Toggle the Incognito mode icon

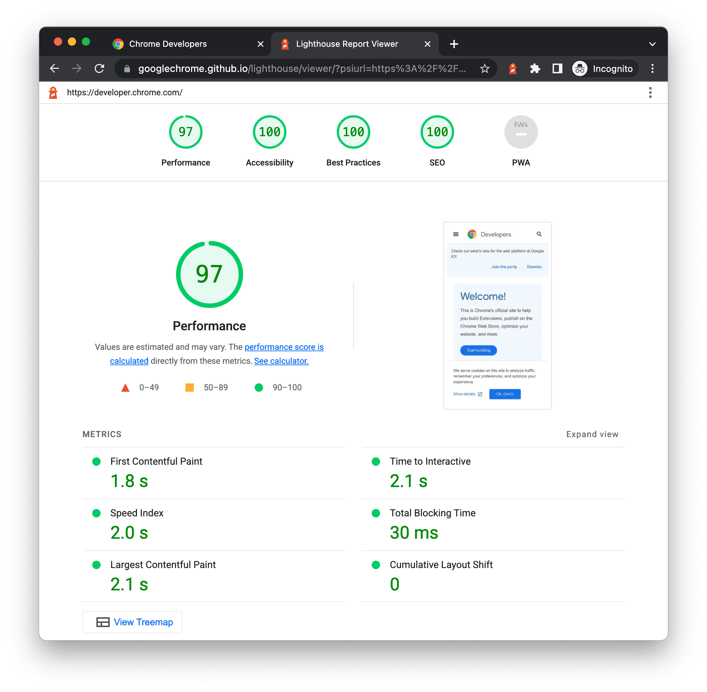582,68
